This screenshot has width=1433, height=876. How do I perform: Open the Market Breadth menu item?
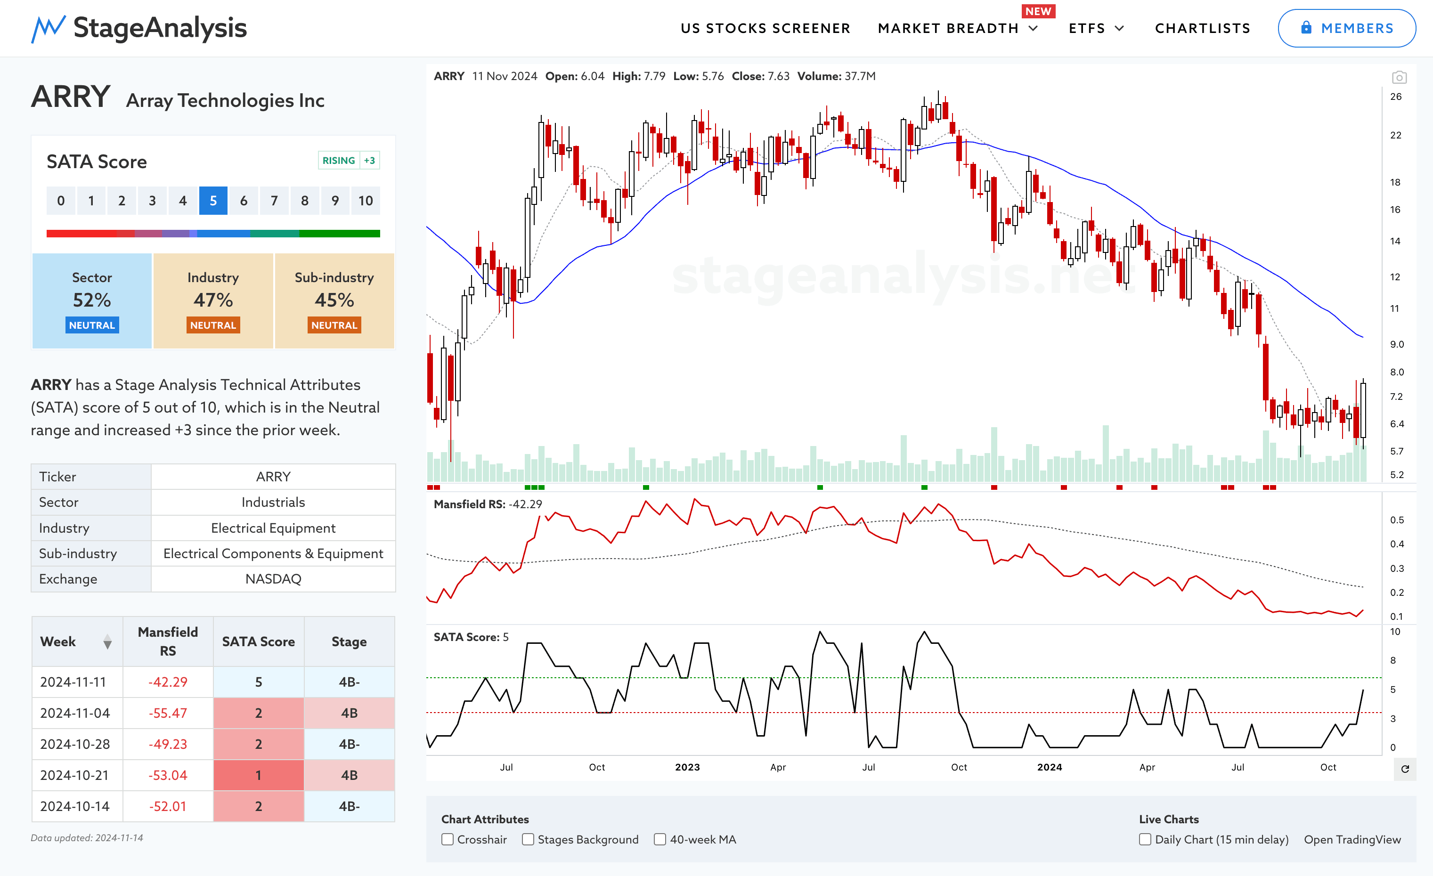(948, 28)
